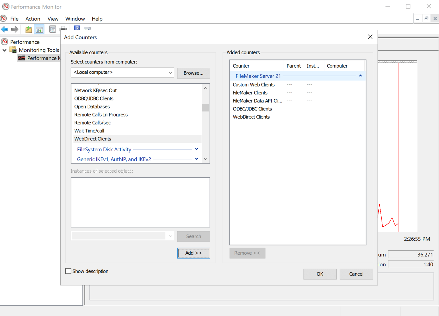Open the Window menu
Image resolution: width=439 pixels, height=316 pixels.
(75, 19)
